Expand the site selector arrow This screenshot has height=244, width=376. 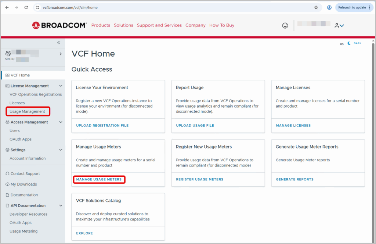[x=61, y=54]
